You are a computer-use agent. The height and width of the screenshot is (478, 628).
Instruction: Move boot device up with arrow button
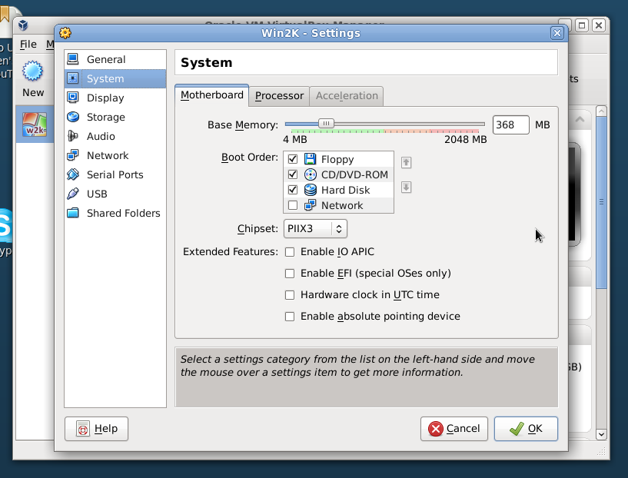[406, 163]
